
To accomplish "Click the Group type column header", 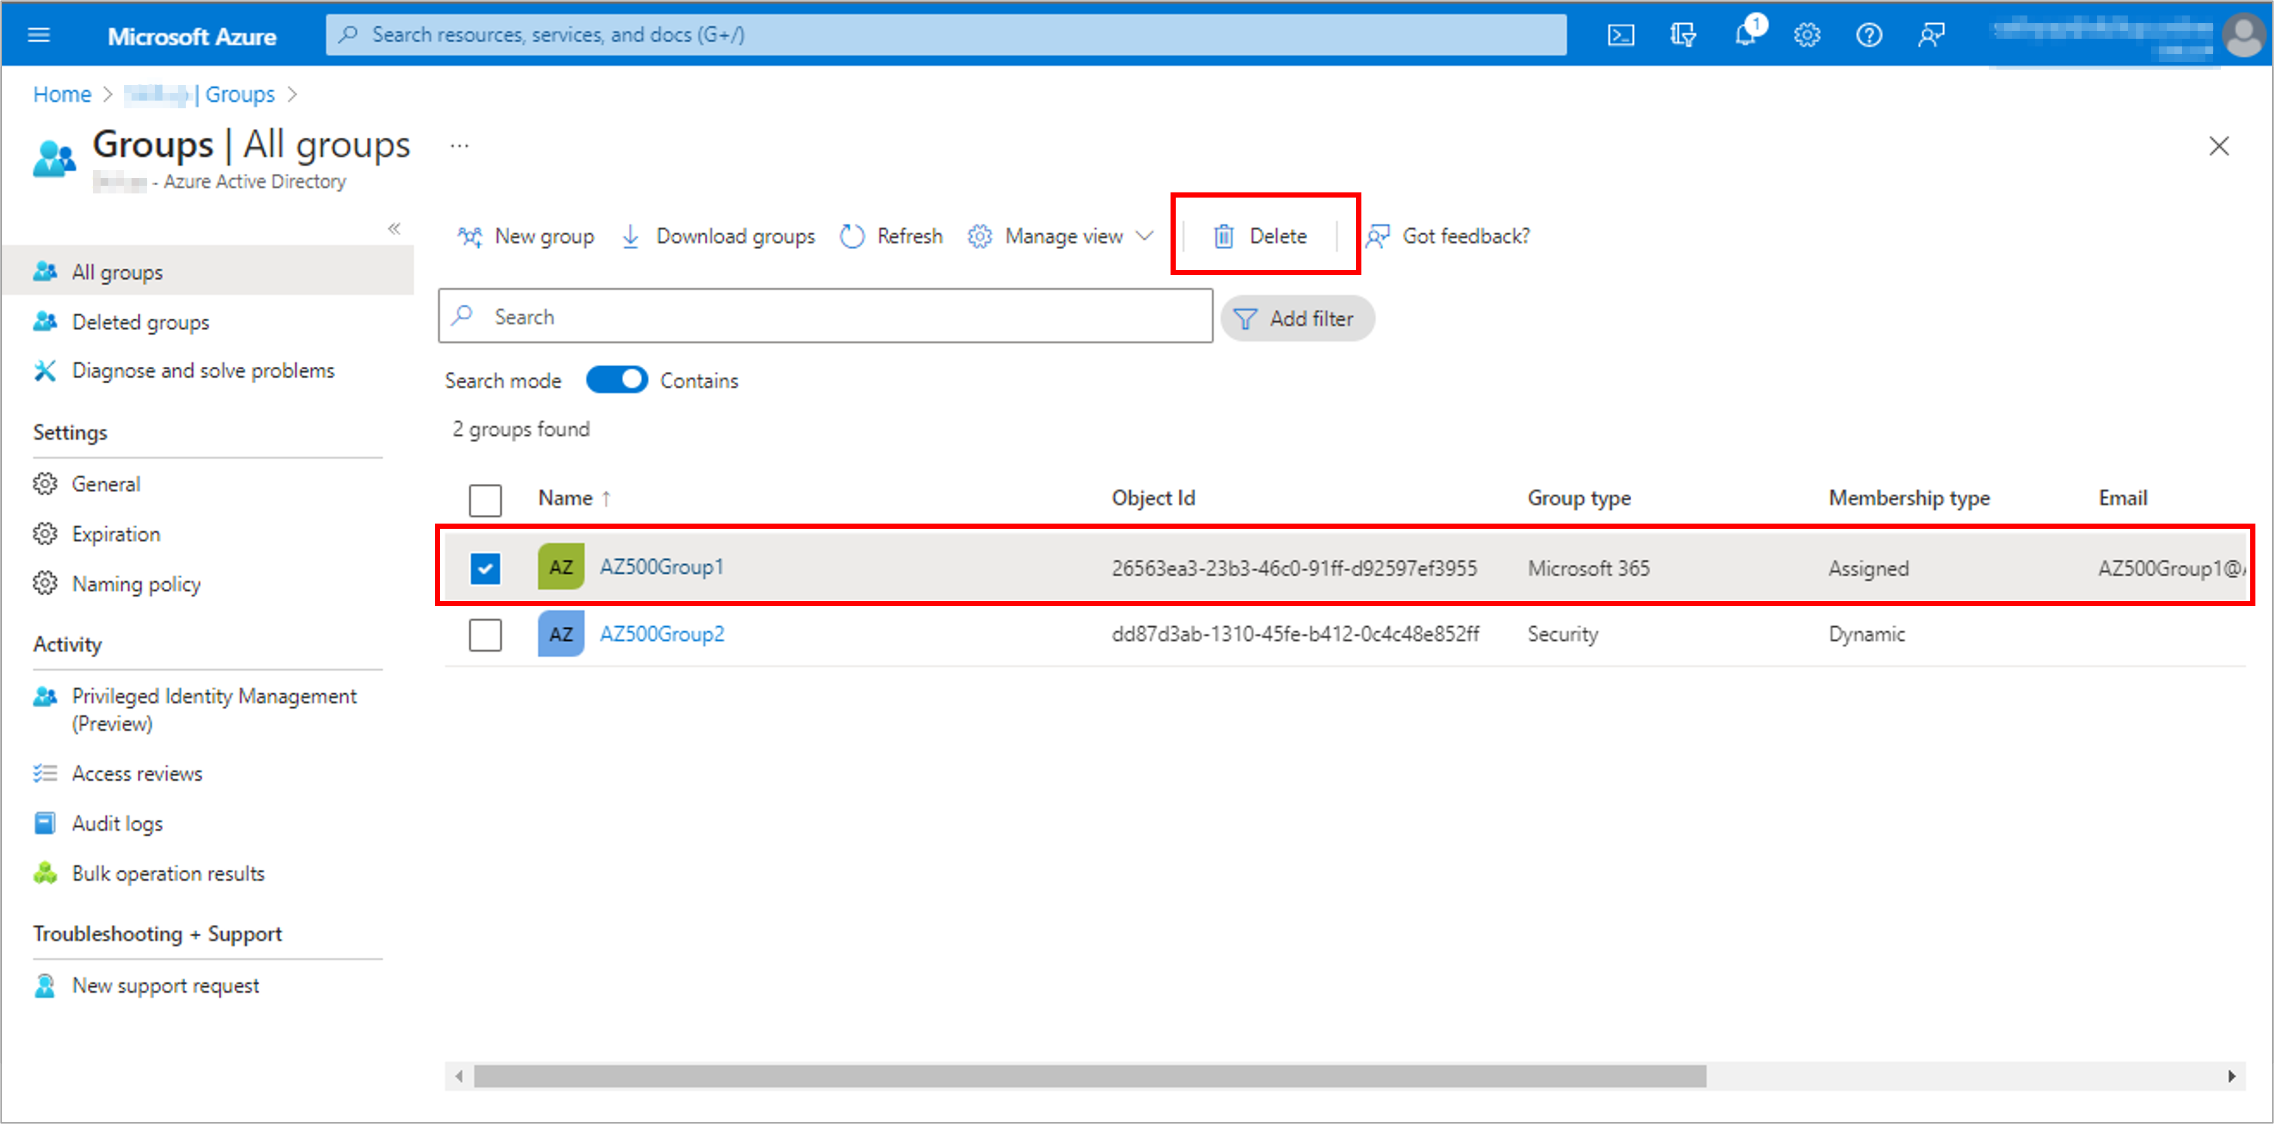I will (1579, 498).
